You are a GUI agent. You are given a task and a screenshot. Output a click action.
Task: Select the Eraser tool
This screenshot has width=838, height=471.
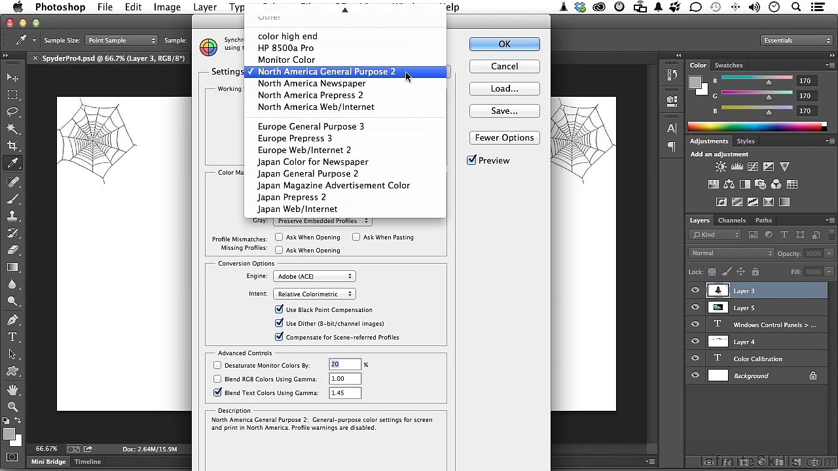pyautogui.click(x=12, y=249)
